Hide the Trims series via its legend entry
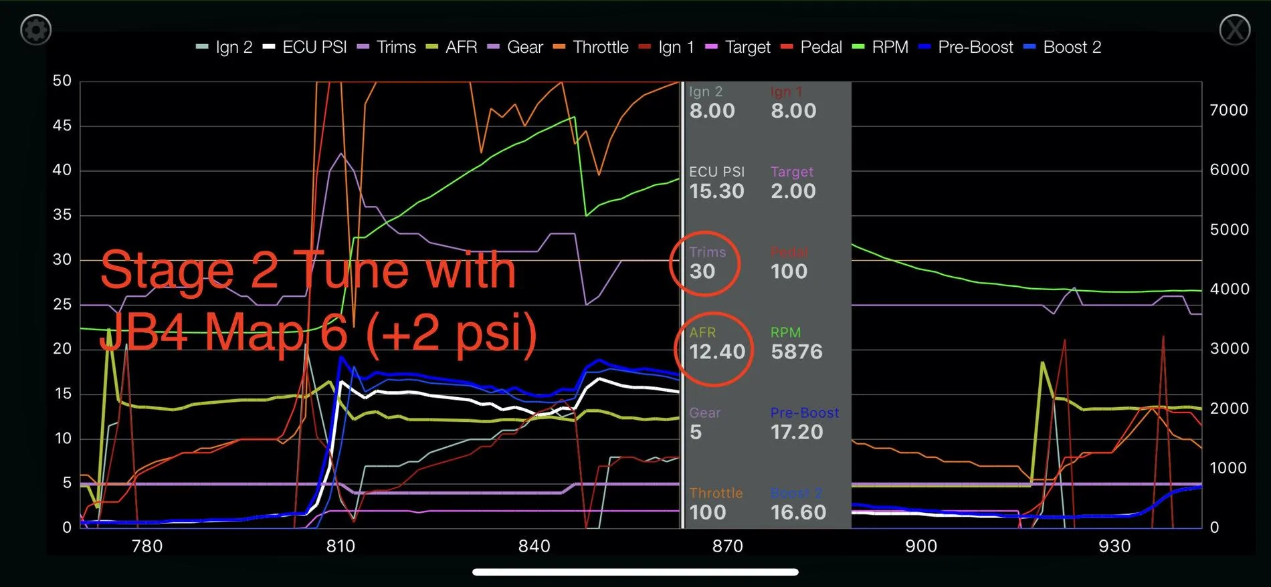 coord(386,47)
